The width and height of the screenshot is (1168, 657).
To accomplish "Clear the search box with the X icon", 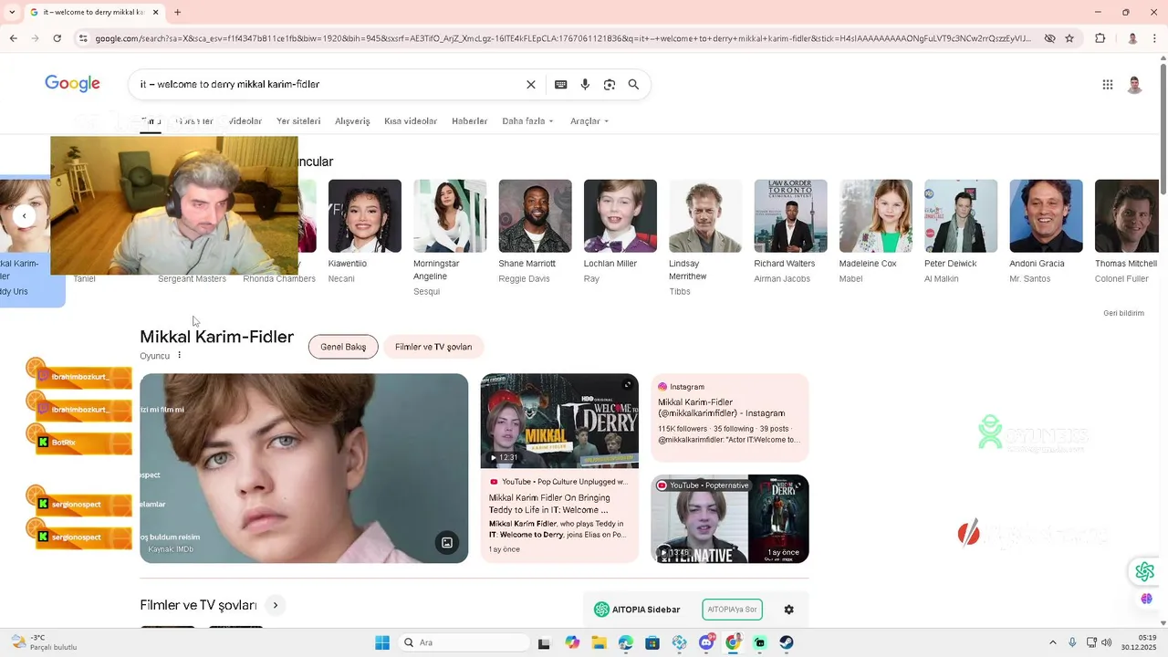I will click(x=531, y=85).
